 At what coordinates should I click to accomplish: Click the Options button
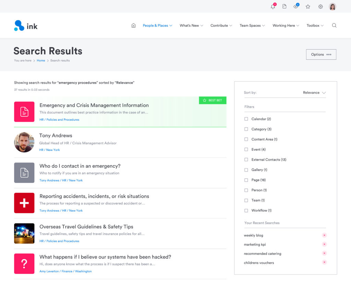coord(321,54)
